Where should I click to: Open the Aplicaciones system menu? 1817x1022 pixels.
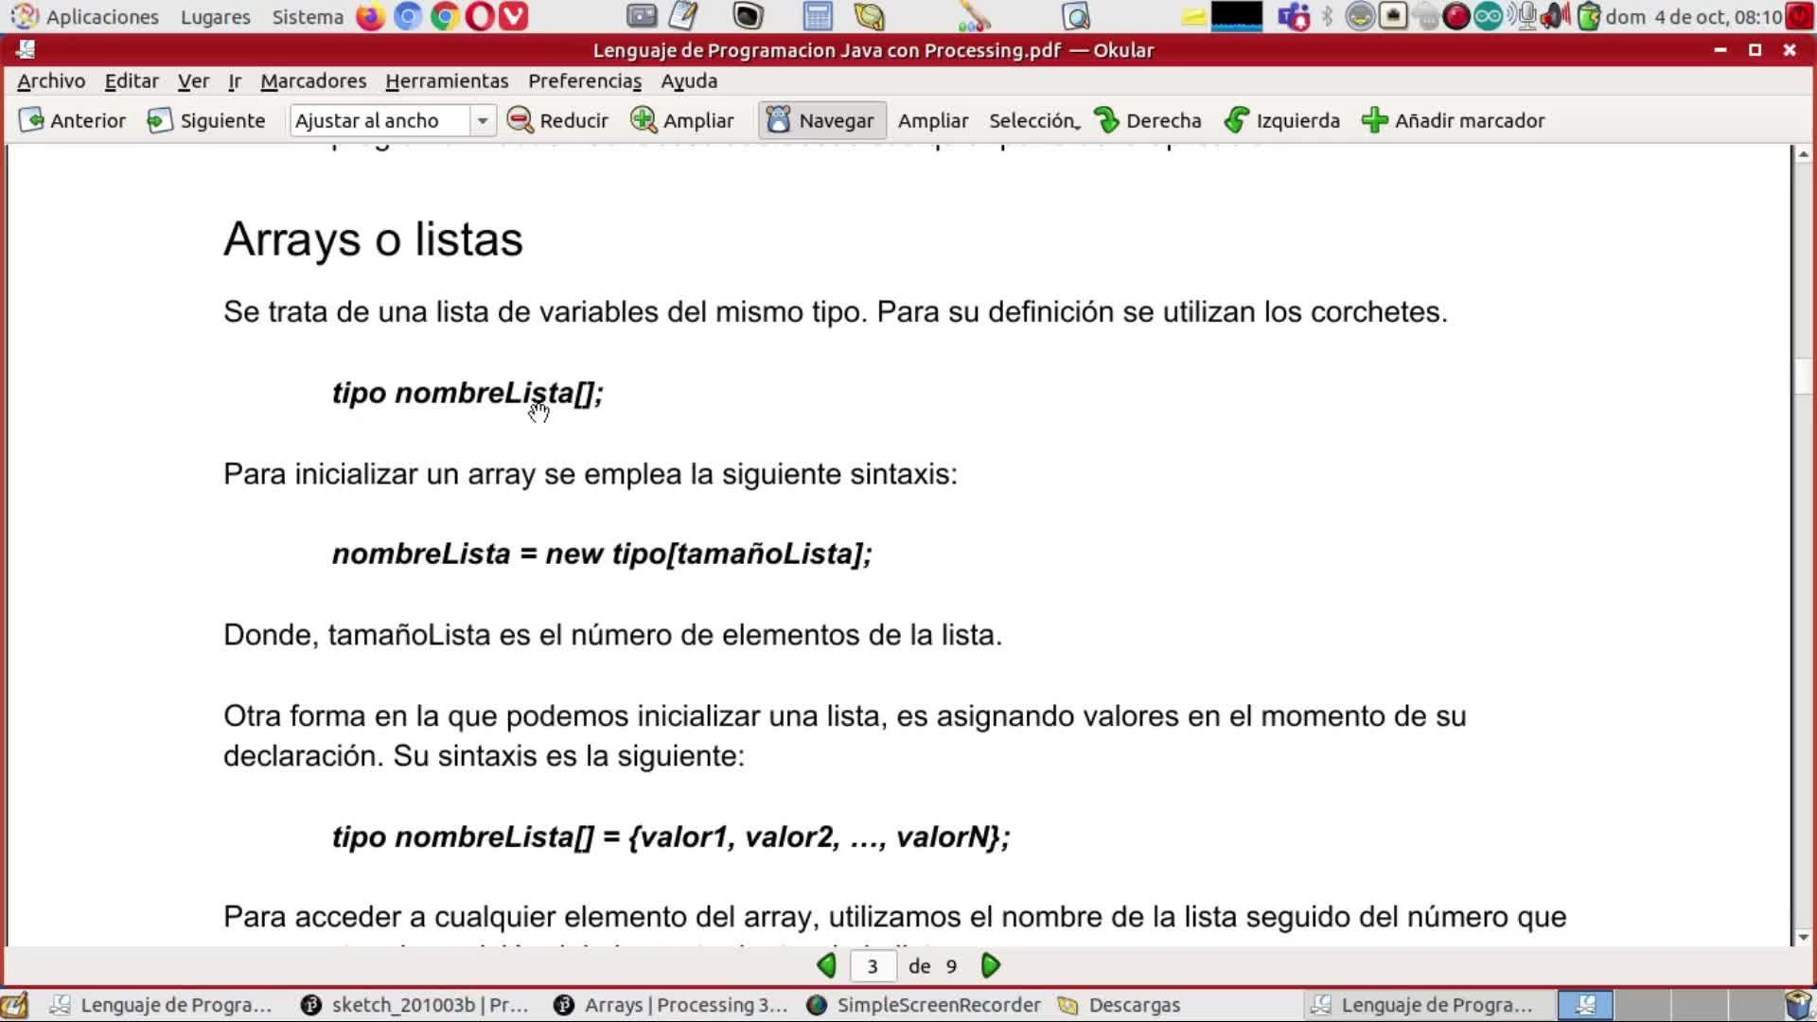pyautogui.click(x=101, y=17)
